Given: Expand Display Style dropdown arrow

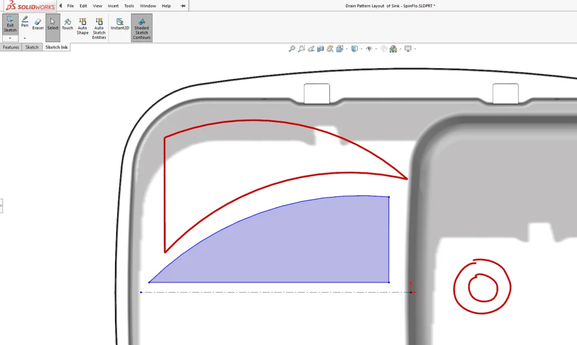Looking at the screenshot, I should [361, 49].
